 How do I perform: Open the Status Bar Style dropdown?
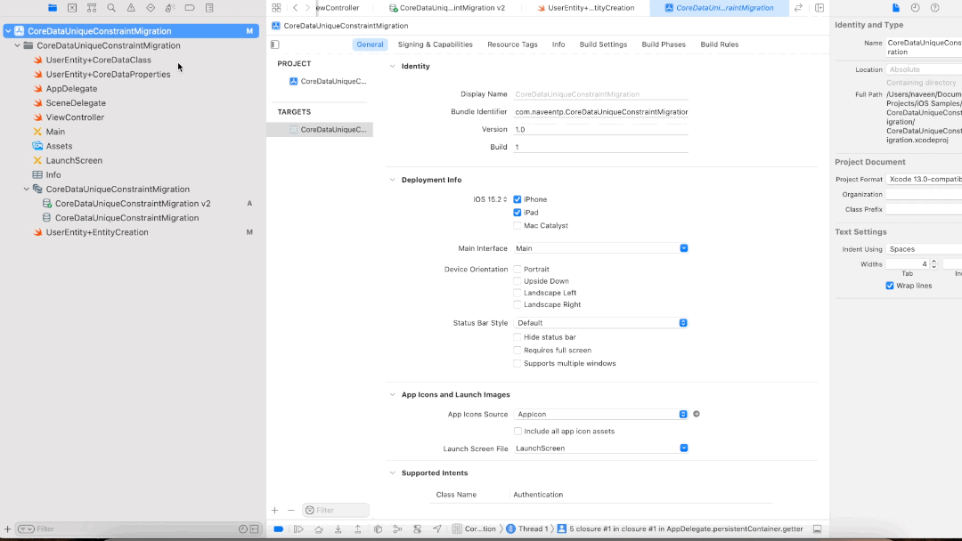click(x=683, y=323)
